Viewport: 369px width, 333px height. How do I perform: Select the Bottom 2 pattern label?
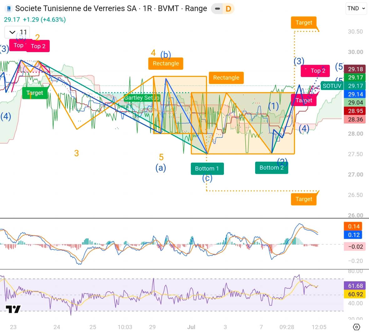271,168
